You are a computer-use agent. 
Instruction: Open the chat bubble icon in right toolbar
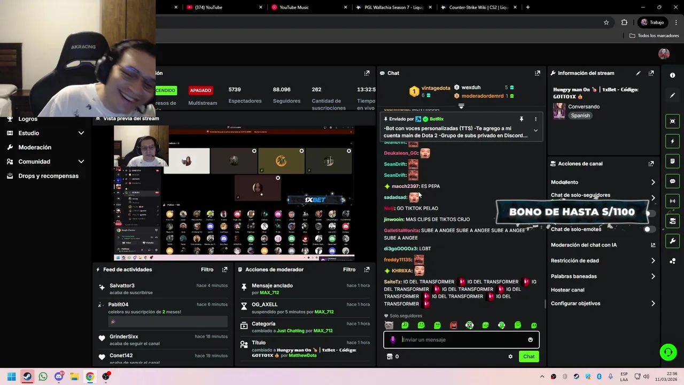point(672,181)
